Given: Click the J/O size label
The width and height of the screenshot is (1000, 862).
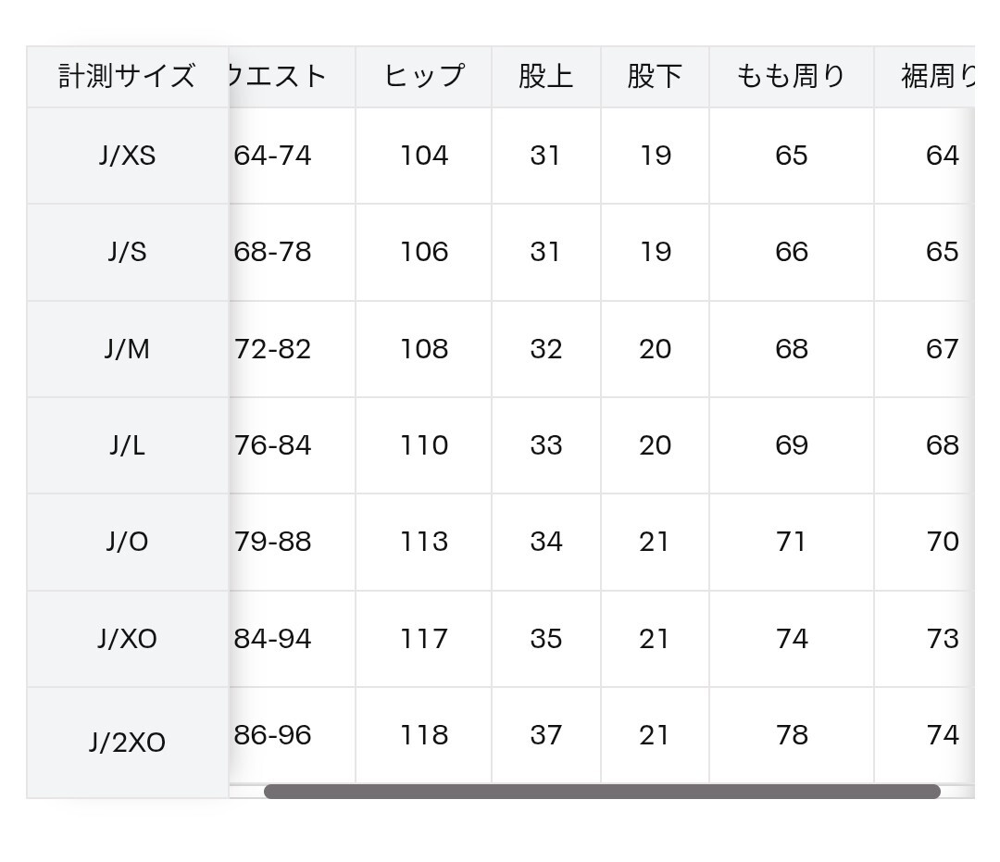Looking at the screenshot, I should point(128,542).
